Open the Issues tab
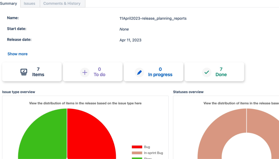279x159 pixels. [x=30, y=4]
